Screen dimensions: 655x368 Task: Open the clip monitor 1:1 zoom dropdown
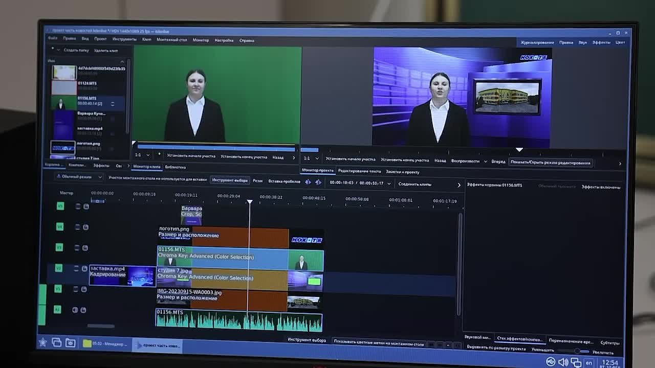[x=142, y=155]
